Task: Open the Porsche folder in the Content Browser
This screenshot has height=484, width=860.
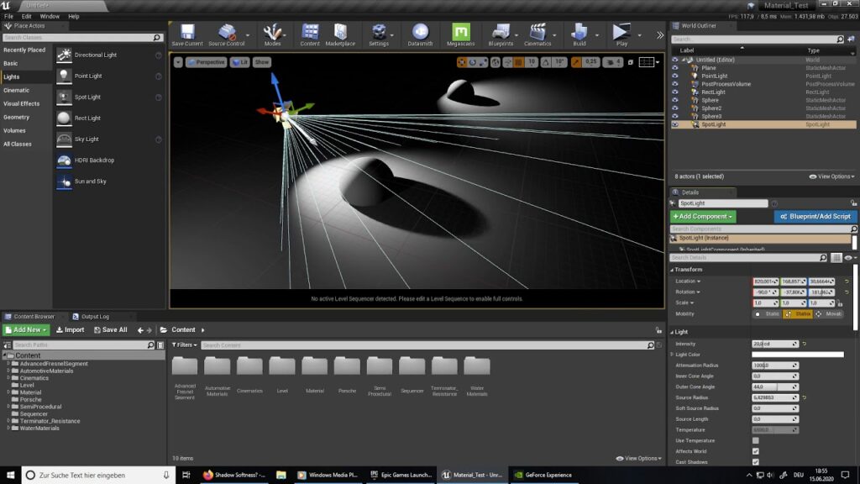Action: click(x=346, y=366)
